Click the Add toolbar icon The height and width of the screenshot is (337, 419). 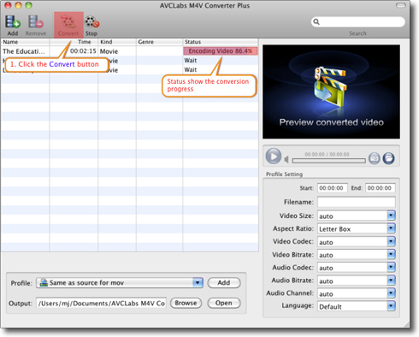coord(13,25)
